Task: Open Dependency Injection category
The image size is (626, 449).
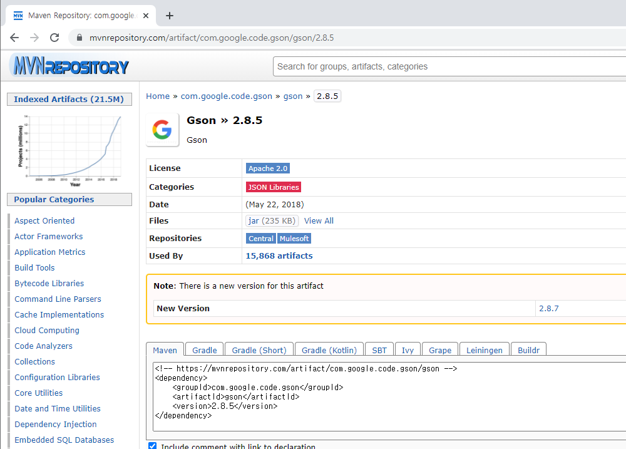Action: click(56, 424)
